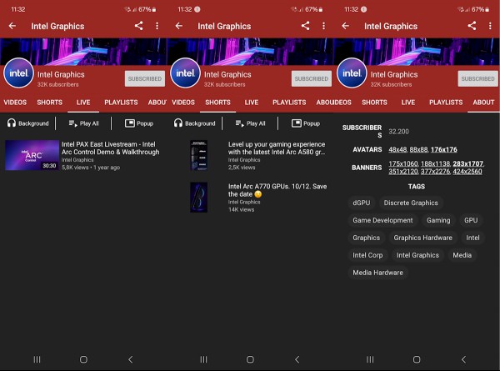Tap recent apps button on right screen
The width and height of the screenshot is (500, 371).
click(x=370, y=359)
